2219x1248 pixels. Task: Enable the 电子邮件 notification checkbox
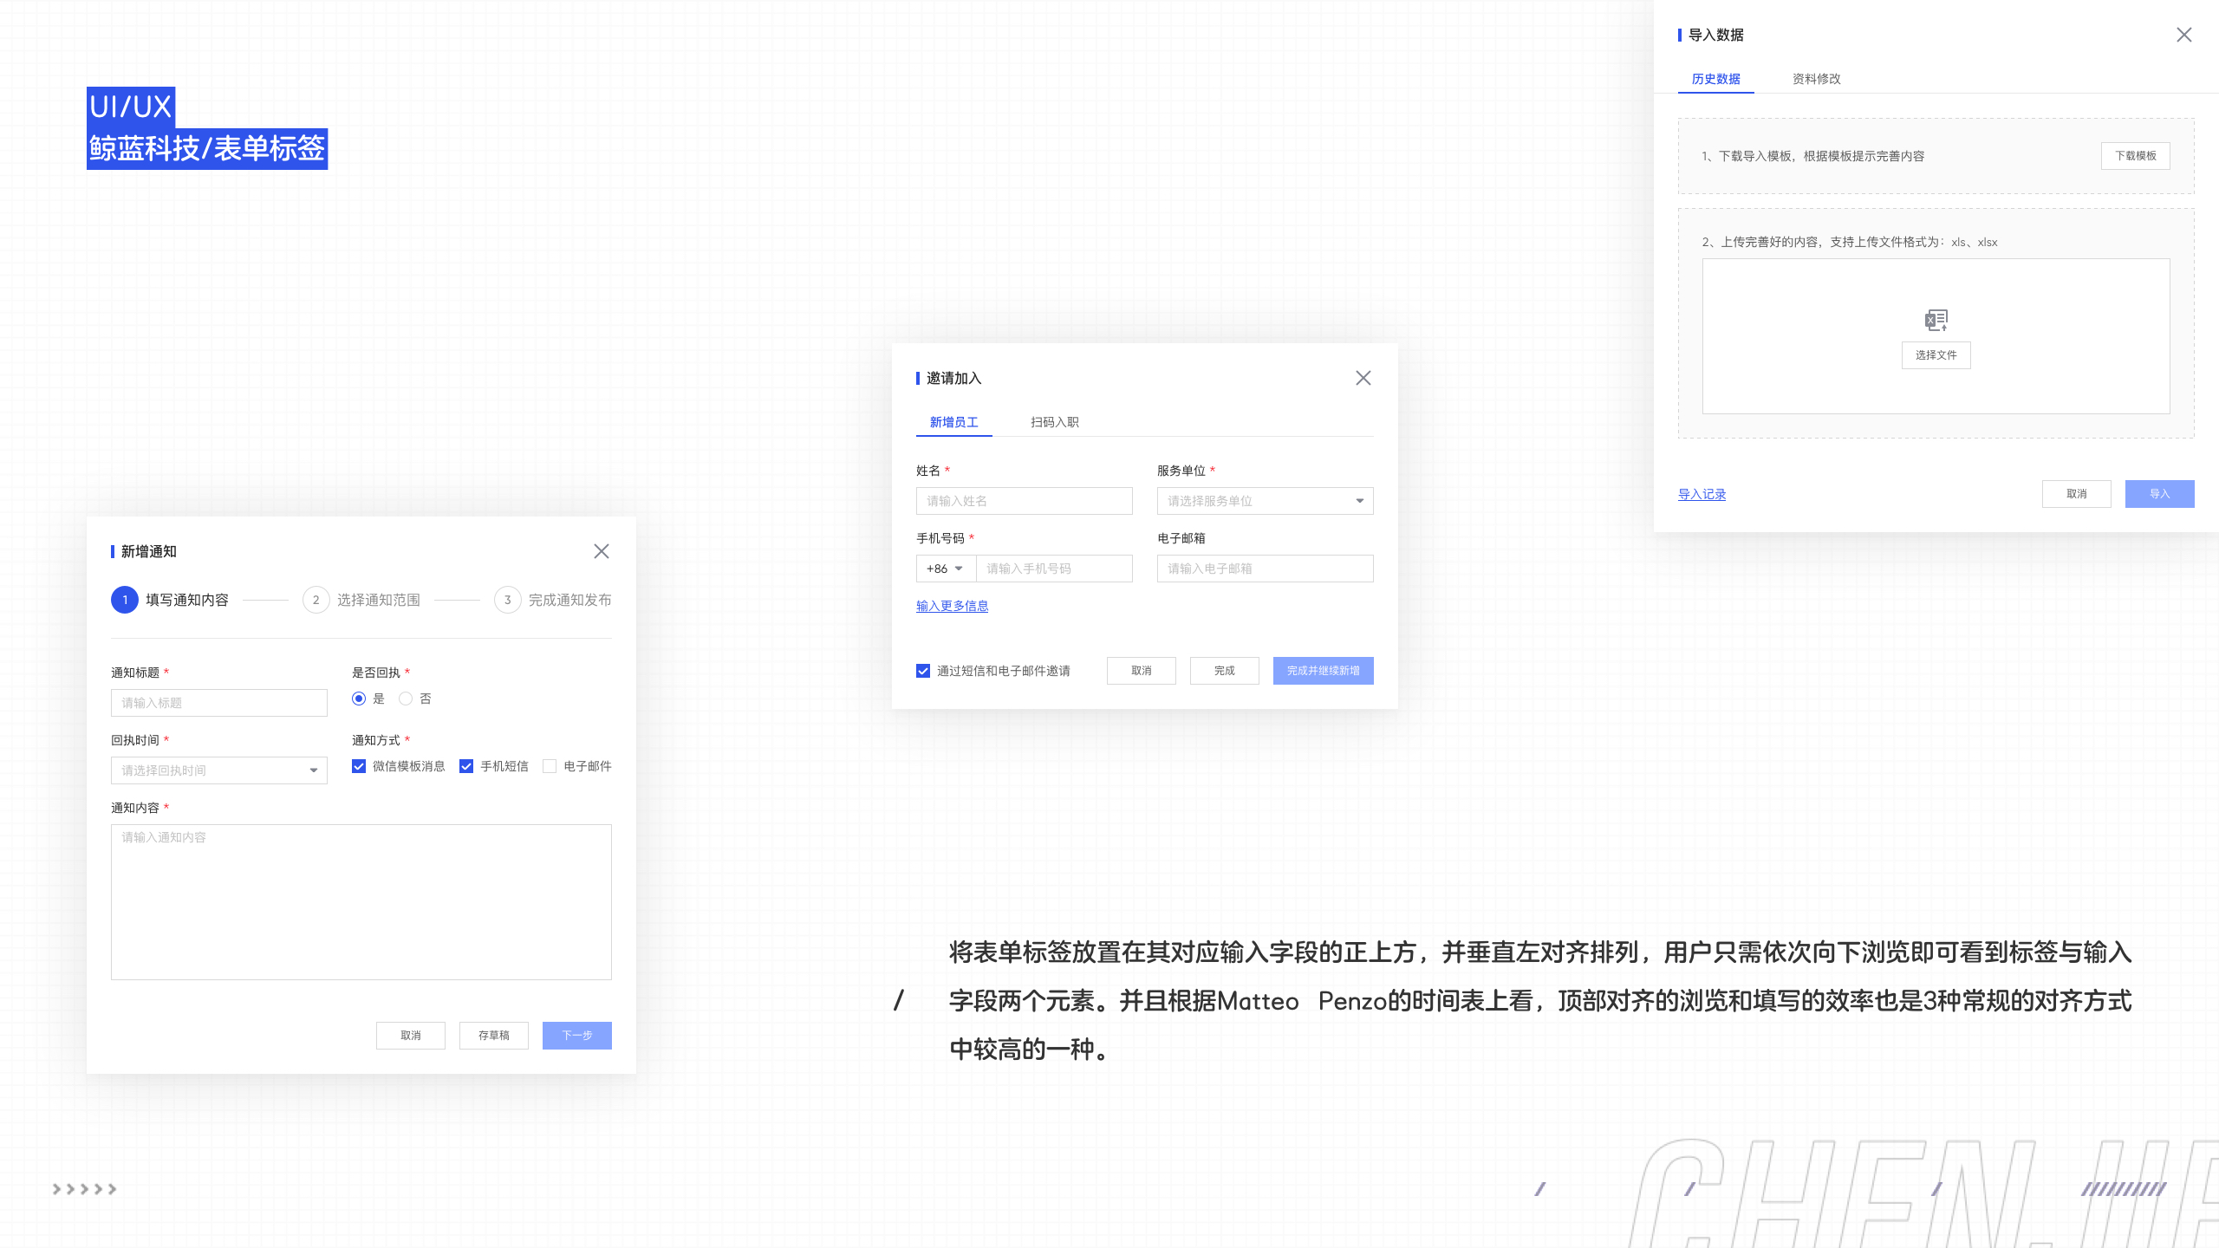click(550, 766)
